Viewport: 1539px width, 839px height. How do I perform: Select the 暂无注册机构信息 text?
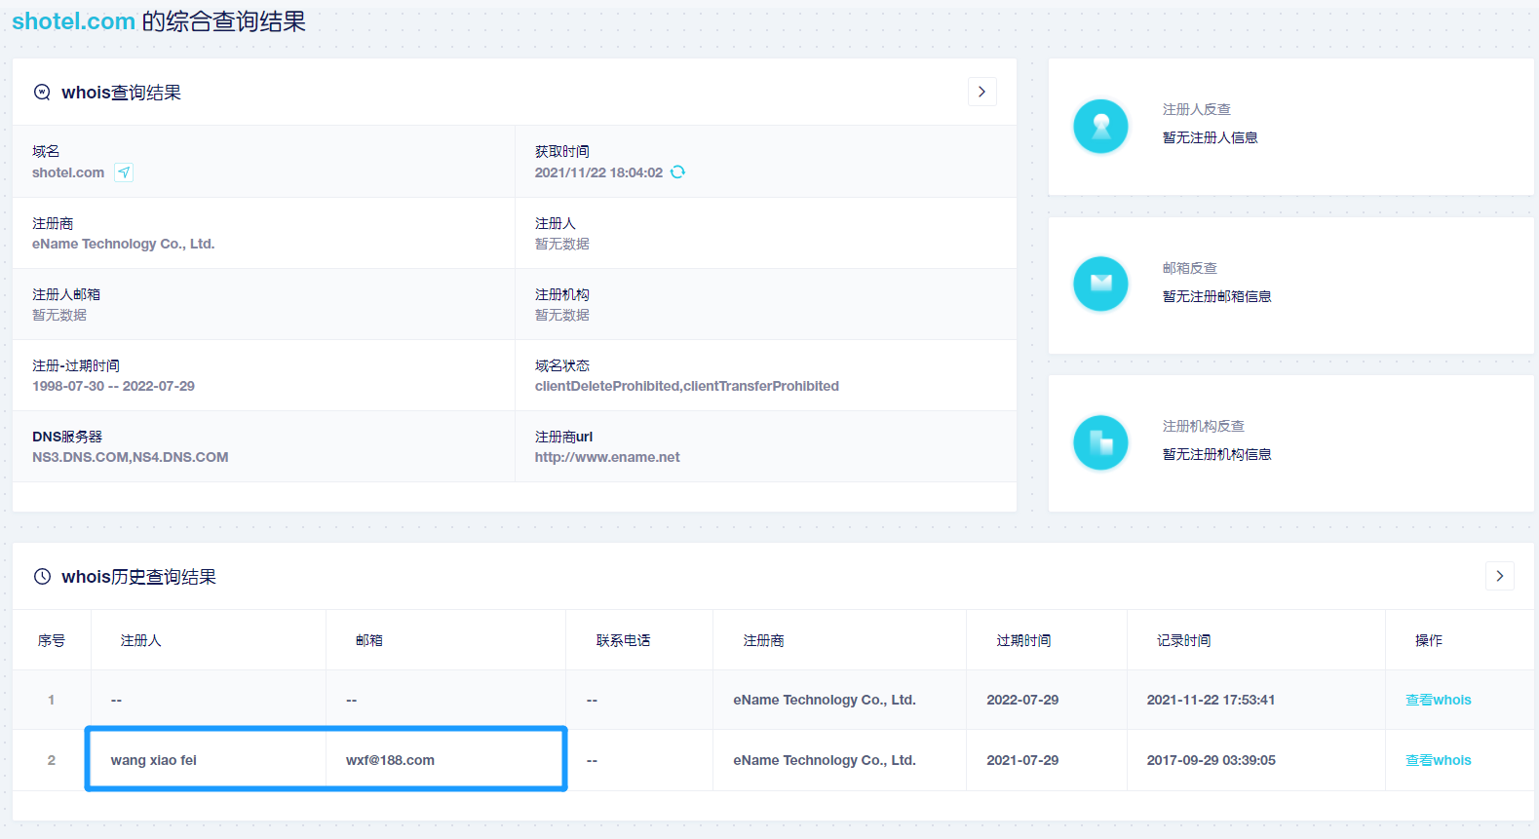tap(1217, 454)
